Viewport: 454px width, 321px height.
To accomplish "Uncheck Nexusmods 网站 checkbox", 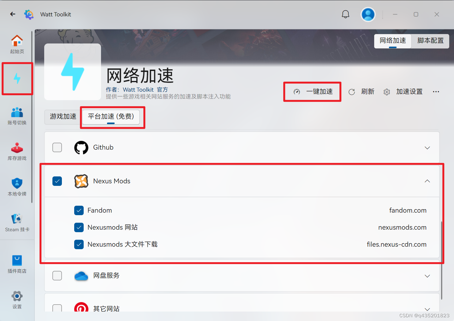I will (79, 227).
